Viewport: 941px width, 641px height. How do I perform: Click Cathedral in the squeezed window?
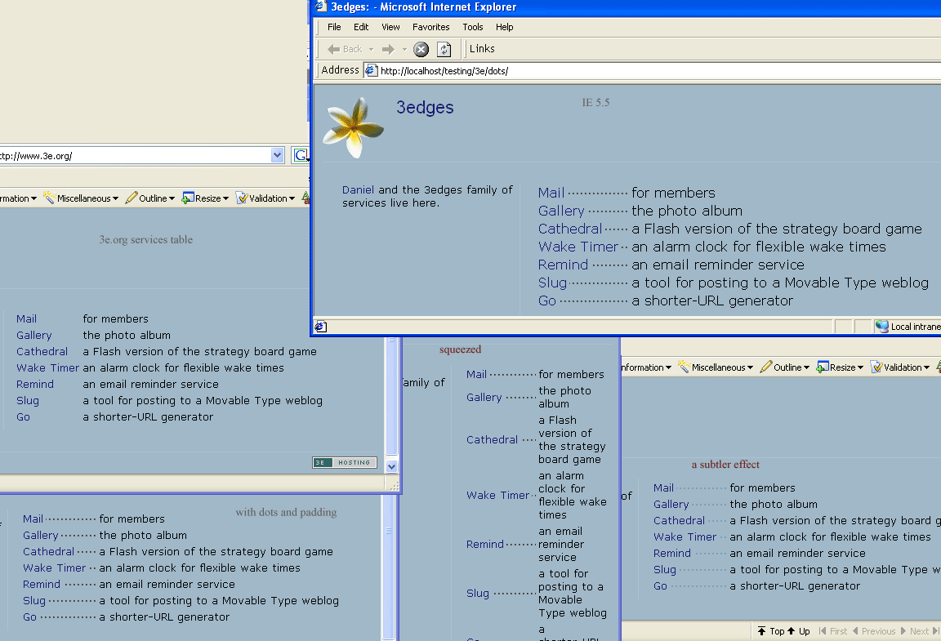(492, 439)
